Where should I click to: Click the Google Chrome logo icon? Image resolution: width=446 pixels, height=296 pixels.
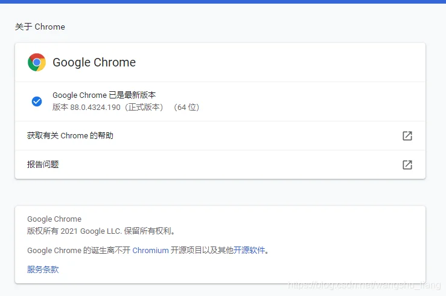[x=37, y=62]
